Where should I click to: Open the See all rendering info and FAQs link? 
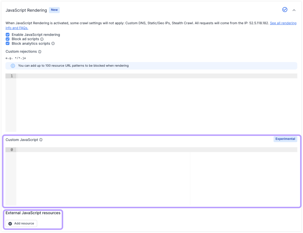click(283, 23)
